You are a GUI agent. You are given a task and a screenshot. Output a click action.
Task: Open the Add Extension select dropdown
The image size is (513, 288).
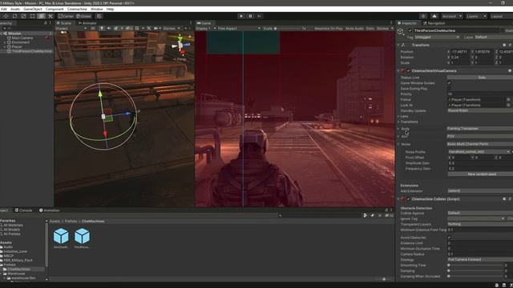pyautogui.click(x=480, y=190)
